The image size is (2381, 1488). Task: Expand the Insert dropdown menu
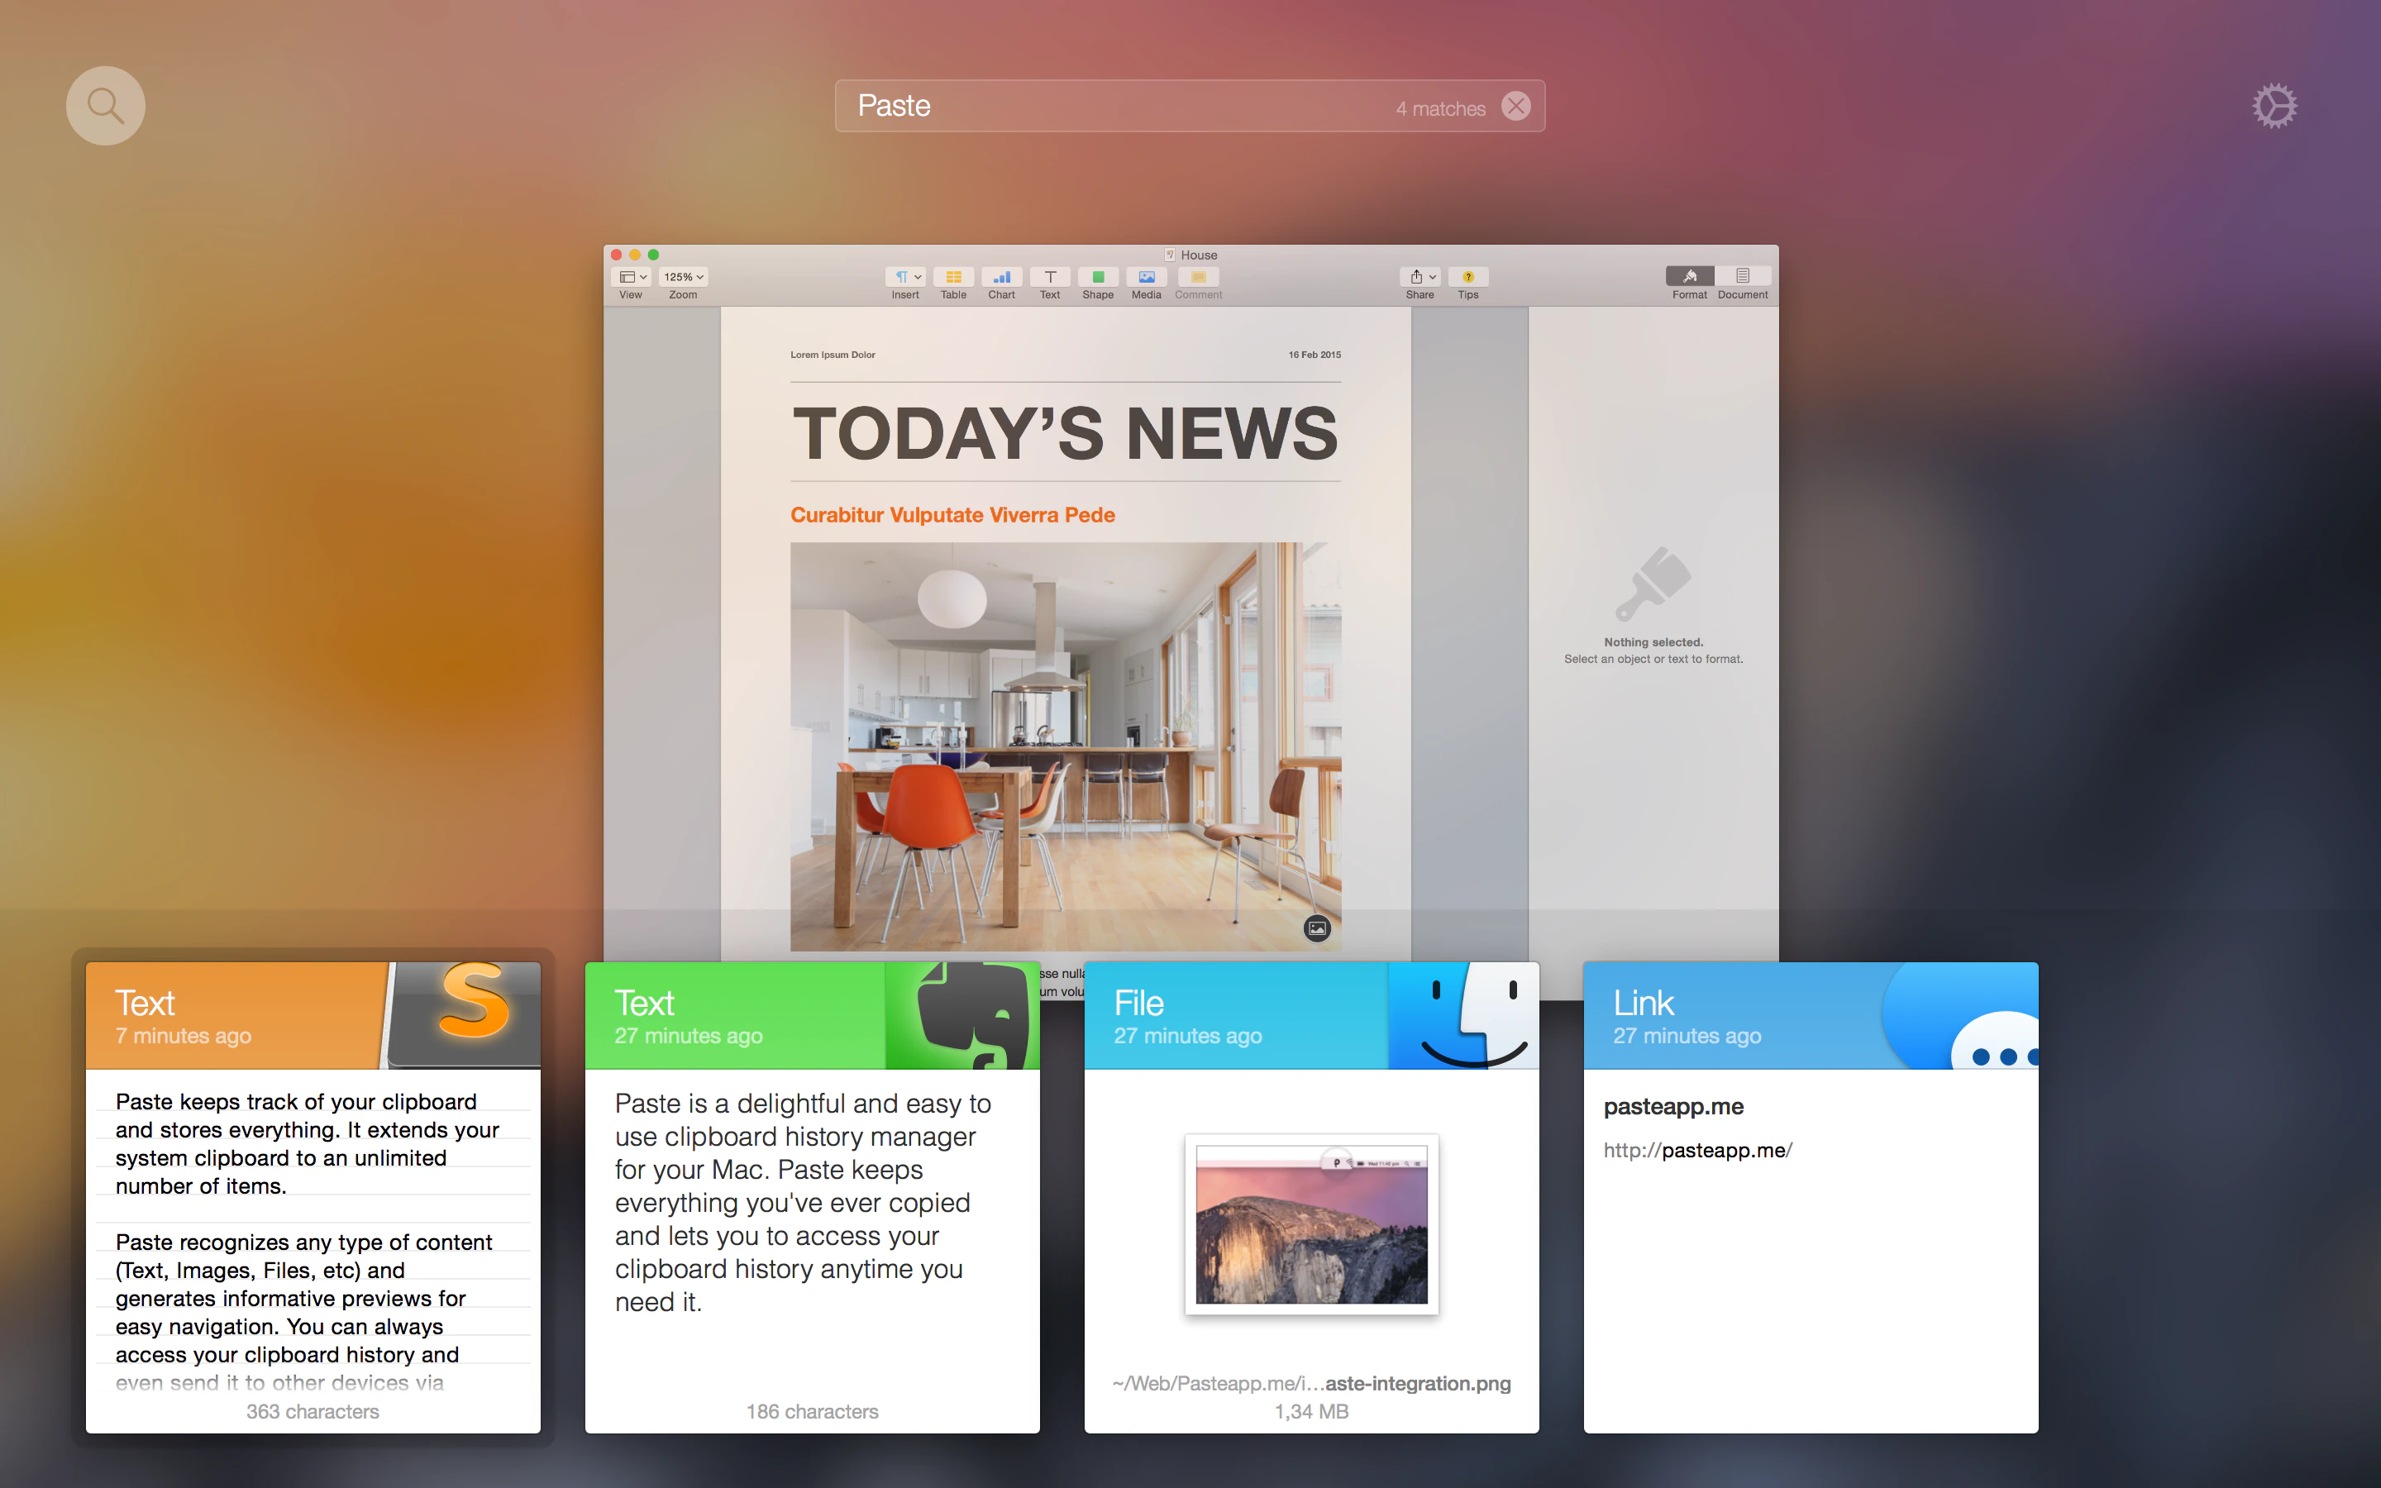[905, 278]
